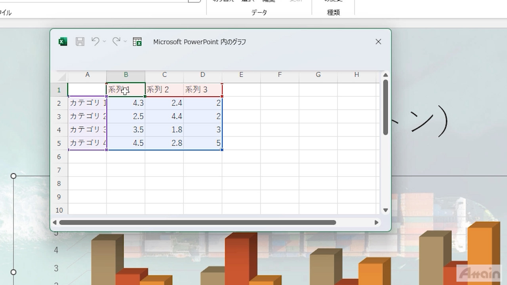The width and height of the screenshot is (507, 285).
Task: Select row 10 header
Action: [x=59, y=210]
